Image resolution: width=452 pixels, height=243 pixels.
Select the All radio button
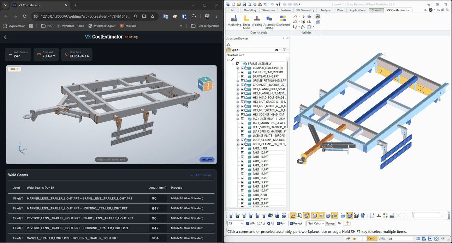point(269,223)
